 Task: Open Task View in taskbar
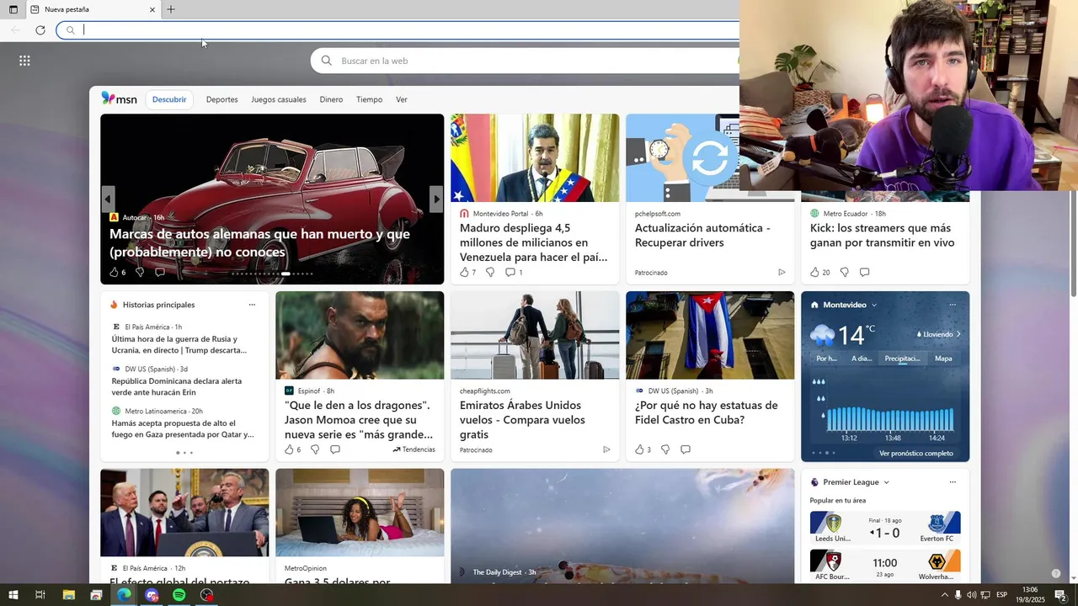click(x=40, y=595)
